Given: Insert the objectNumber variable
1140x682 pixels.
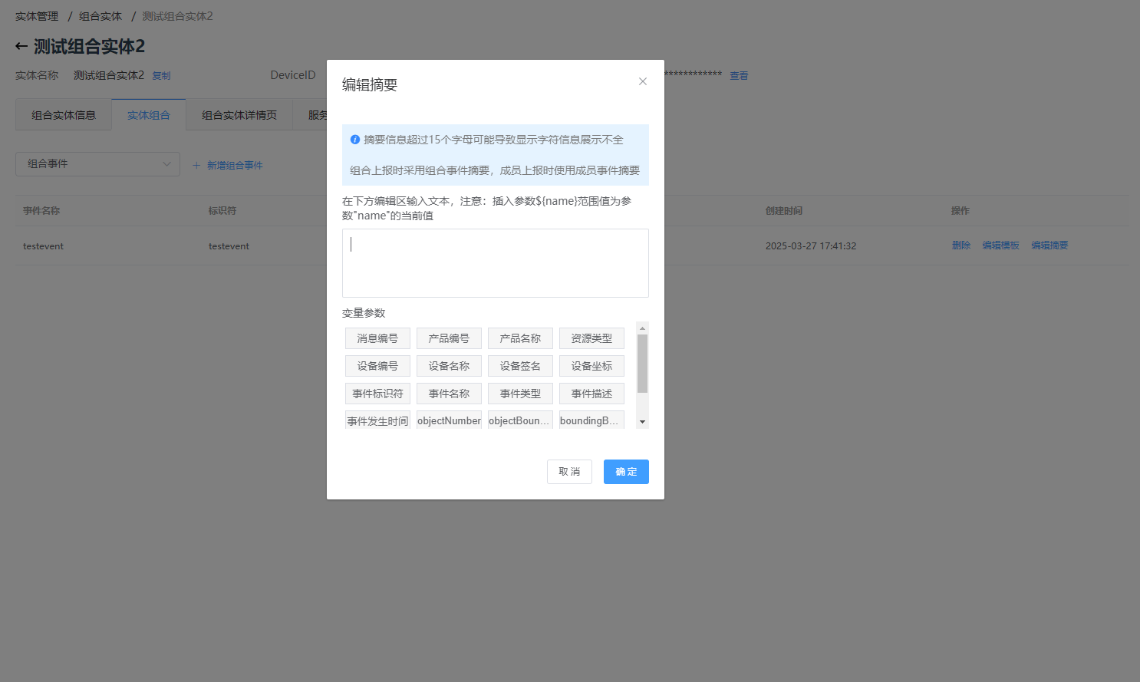Looking at the screenshot, I should 449,420.
